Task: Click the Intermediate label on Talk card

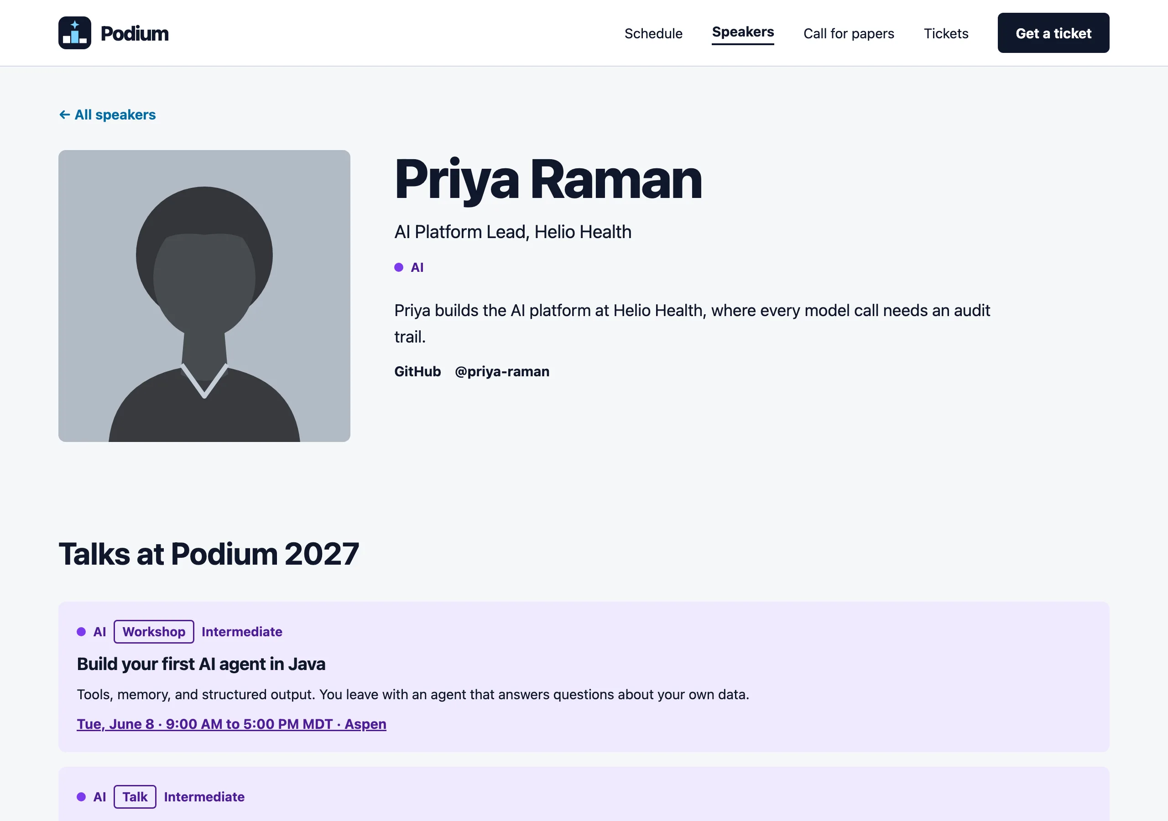Action: (204, 796)
